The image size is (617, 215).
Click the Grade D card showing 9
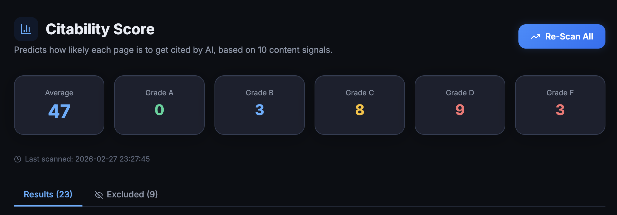click(x=460, y=105)
